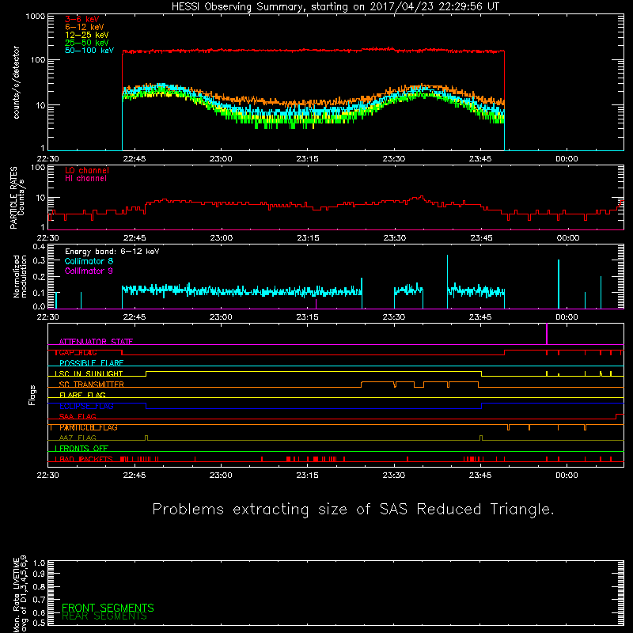This screenshot has height=633, width=633.
Task: Click 22:45 tick label under particle rates plot
Action: (135, 238)
